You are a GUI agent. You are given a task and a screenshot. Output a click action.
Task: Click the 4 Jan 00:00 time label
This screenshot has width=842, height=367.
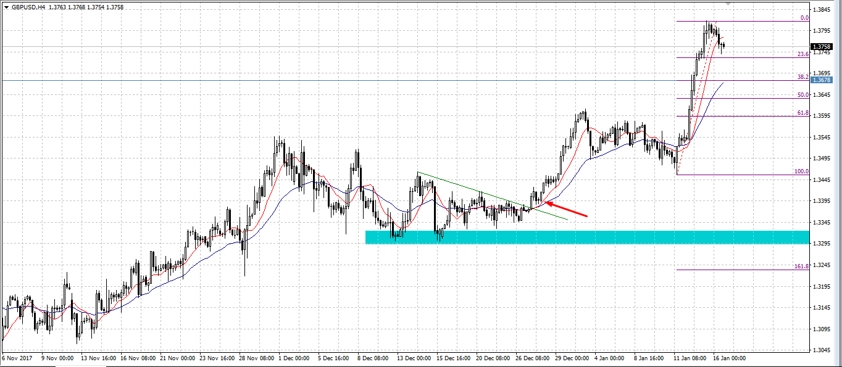611,358
